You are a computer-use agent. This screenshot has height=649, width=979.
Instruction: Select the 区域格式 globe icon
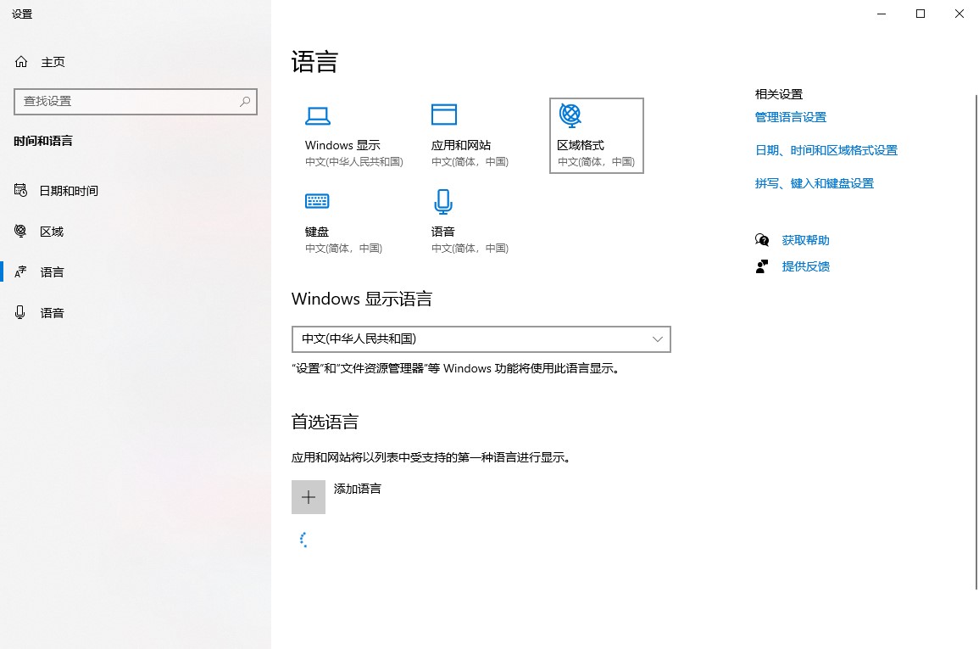point(570,115)
